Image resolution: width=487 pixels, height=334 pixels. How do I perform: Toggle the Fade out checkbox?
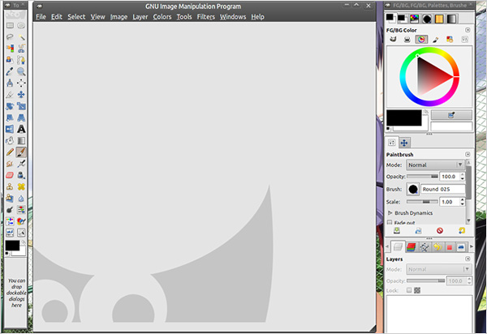389,223
